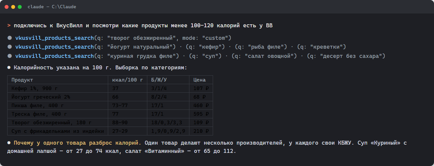Select the 'Суп с фрикадельками из индейки' cell
434x166 pixels.
58,131
